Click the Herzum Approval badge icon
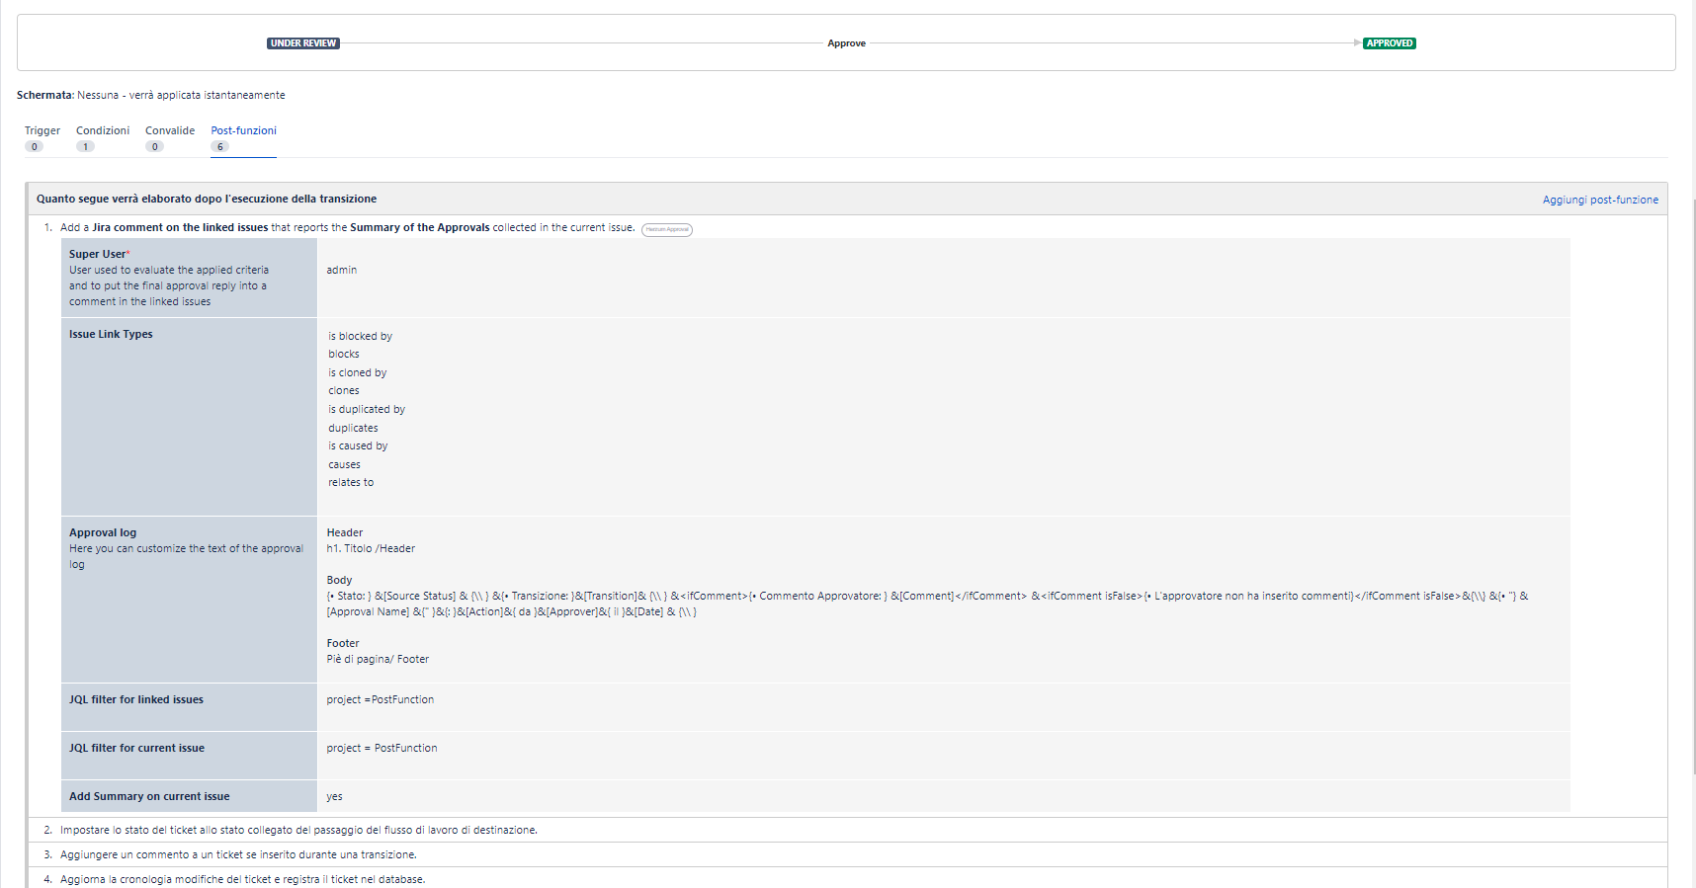The height and width of the screenshot is (888, 1696). coord(667,229)
